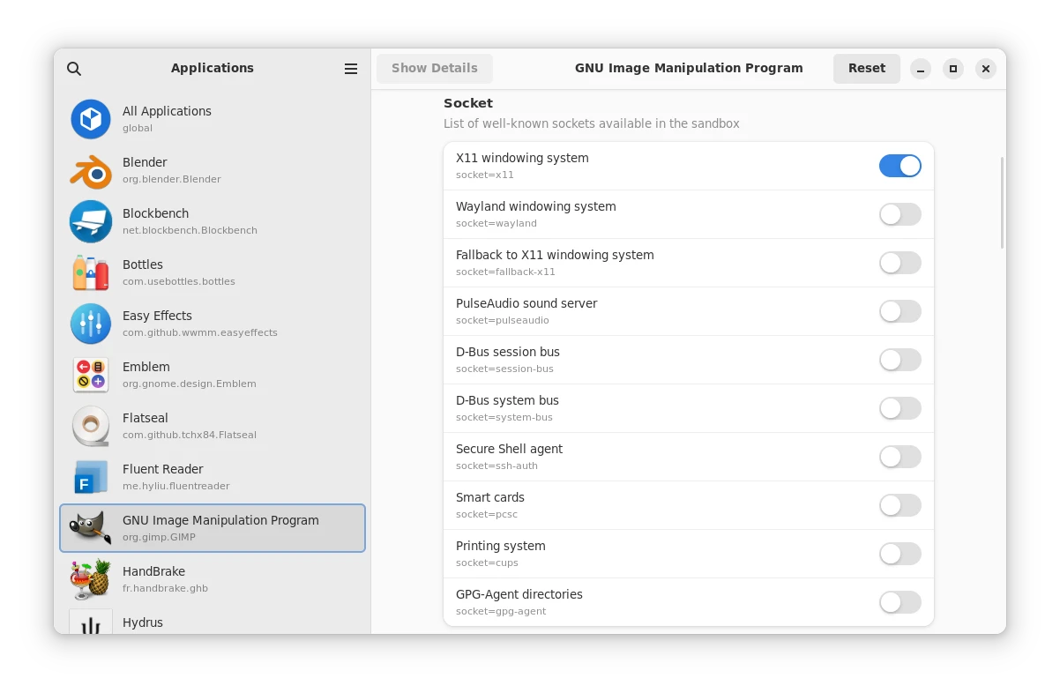This screenshot has width=1060, height=693.
Task: Enable D-Bus session bus access
Action: coord(900,360)
